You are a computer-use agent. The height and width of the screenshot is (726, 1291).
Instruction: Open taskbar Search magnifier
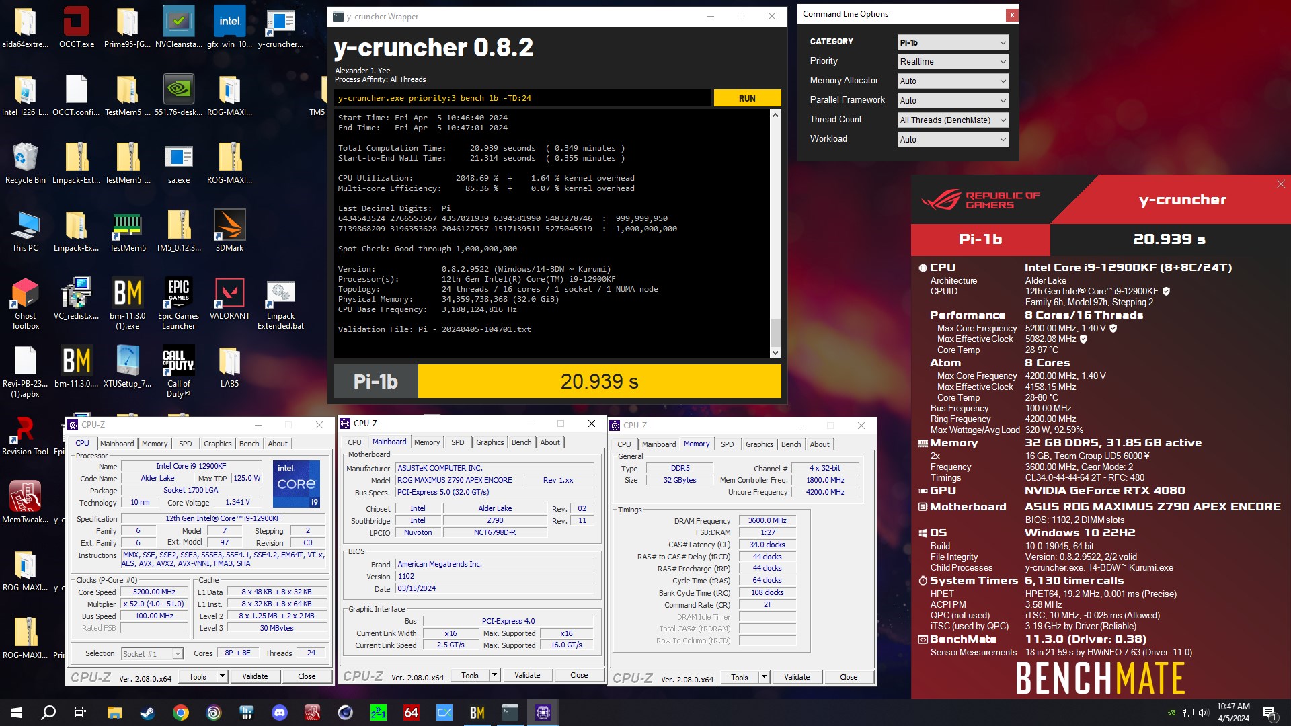click(x=48, y=713)
